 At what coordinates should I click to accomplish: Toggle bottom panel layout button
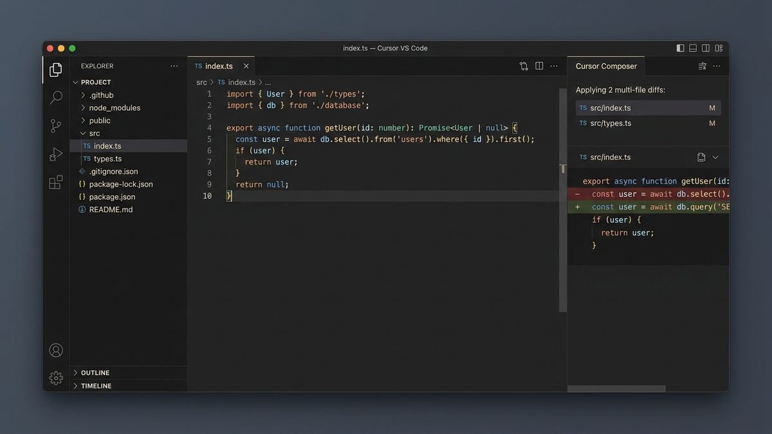click(x=693, y=48)
